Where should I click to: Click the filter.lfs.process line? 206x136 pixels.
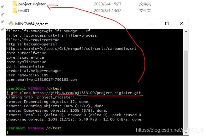tap(51, 35)
